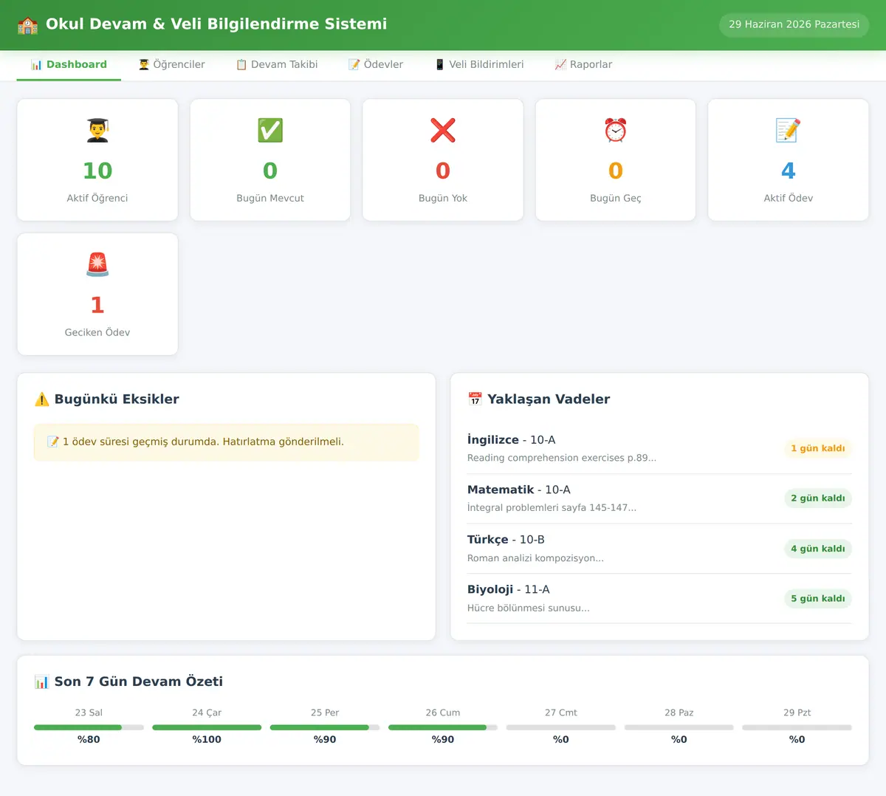Select the Biyoloji - 11-A deadline title
Screen dimensions: 886x796
pos(509,590)
